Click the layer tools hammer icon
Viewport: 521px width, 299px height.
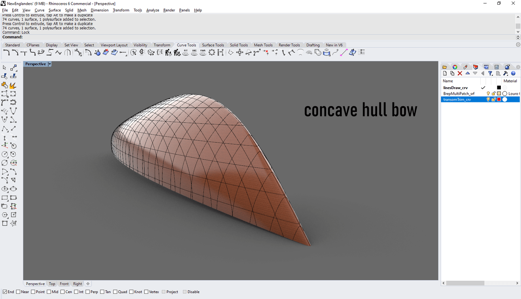[506, 73]
